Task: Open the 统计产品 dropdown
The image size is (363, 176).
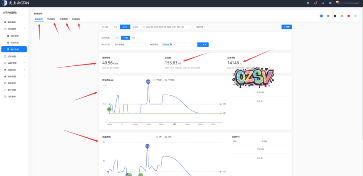Action: coord(129,44)
